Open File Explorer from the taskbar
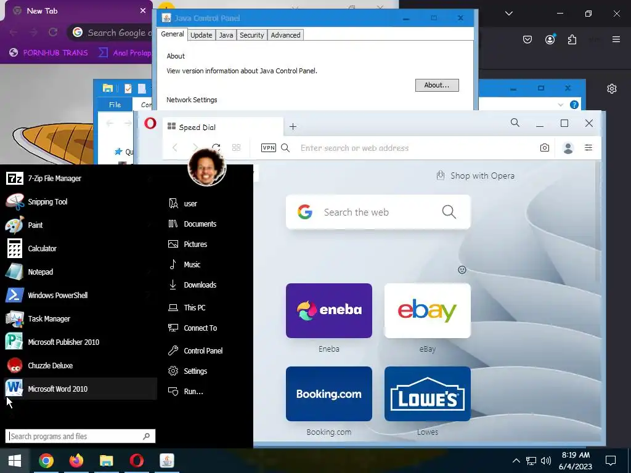This screenshot has height=473, width=631. pos(106,461)
